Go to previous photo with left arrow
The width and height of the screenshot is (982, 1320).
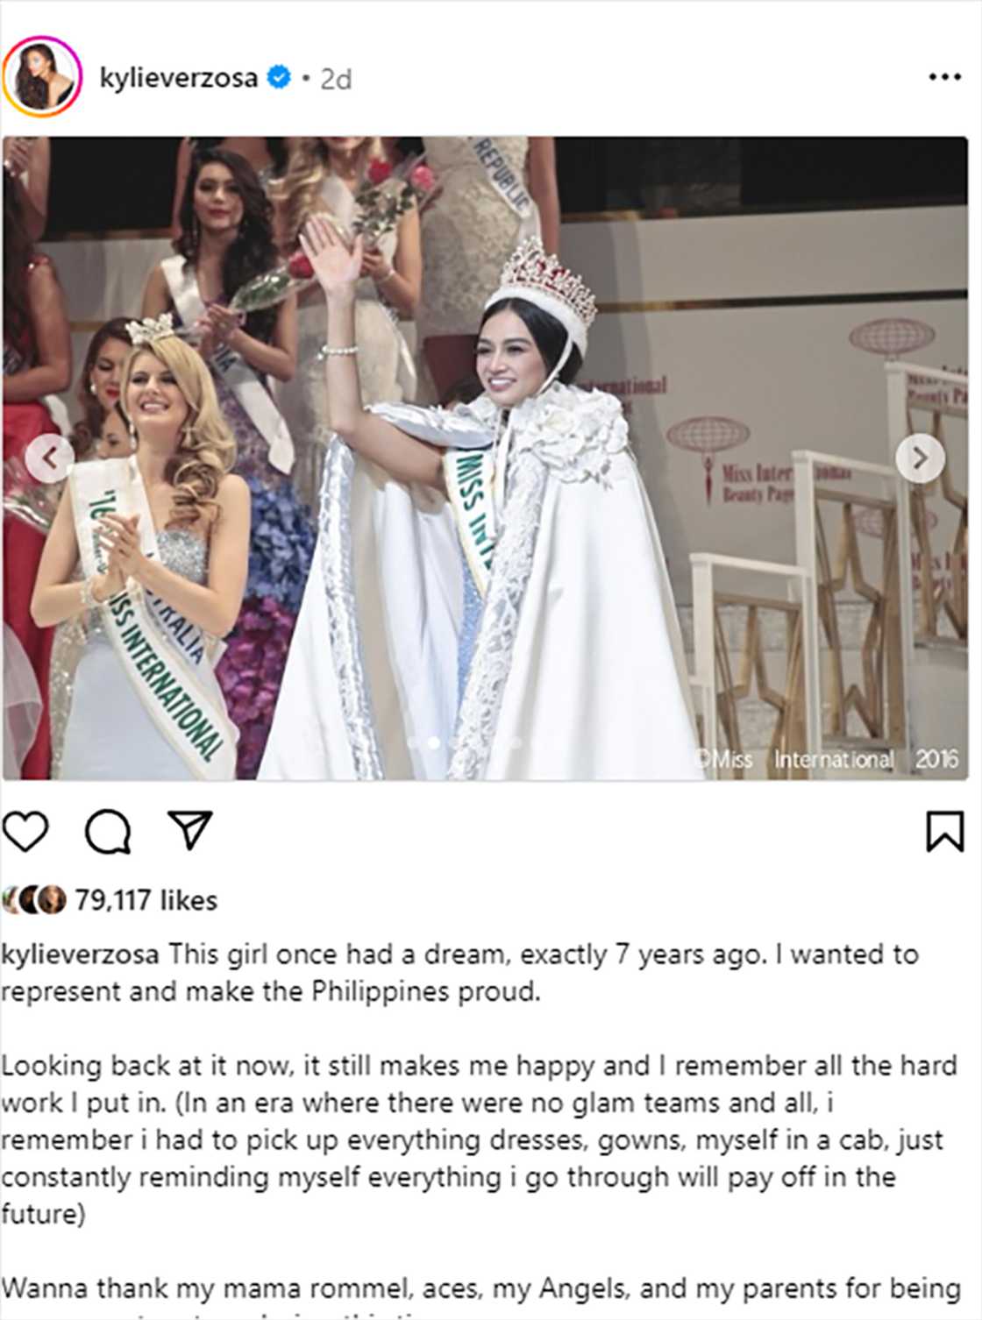pos(49,458)
